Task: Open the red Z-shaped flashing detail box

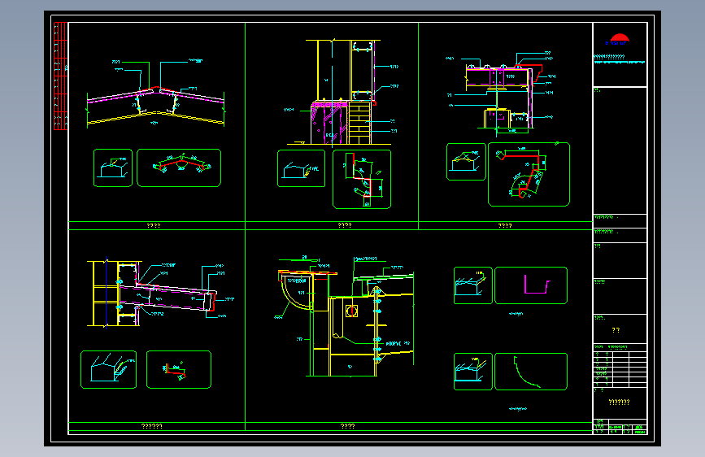Action: coord(362,180)
